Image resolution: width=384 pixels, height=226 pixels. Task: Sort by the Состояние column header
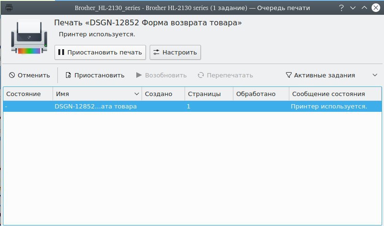pyautogui.click(x=28, y=94)
